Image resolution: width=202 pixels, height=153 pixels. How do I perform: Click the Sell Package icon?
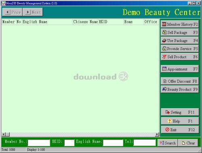pos(164,32)
